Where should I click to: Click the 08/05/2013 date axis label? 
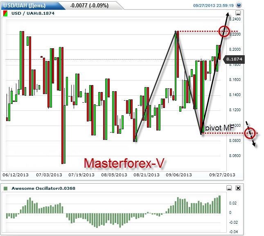click(x=114, y=175)
